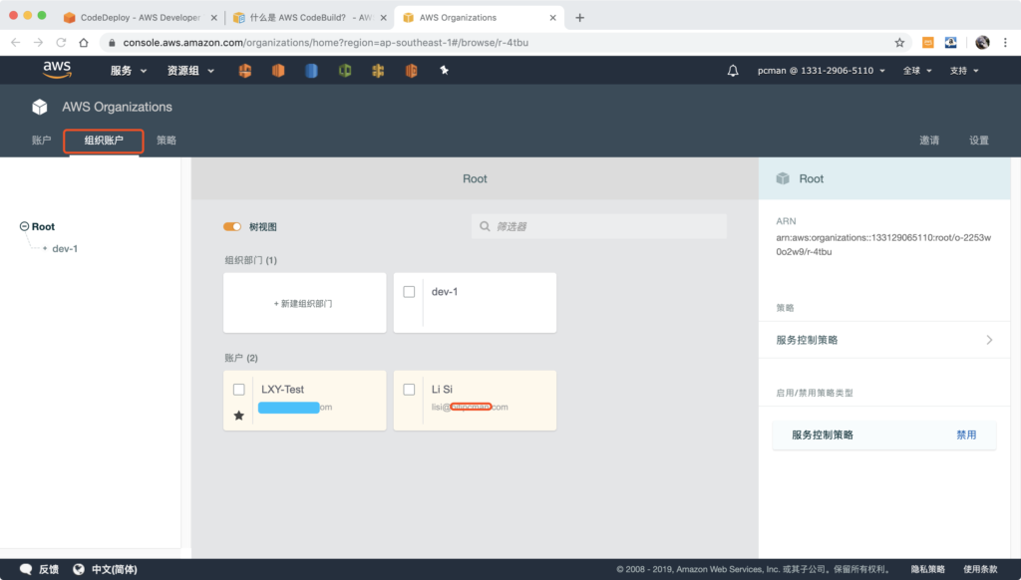The height and width of the screenshot is (580, 1021).
Task: Click the pin shortcuts icon in navbar
Action: (x=444, y=71)
